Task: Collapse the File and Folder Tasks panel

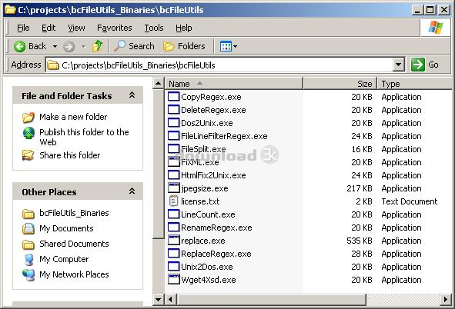Action: pyautogui.click(x=132, y=95)
